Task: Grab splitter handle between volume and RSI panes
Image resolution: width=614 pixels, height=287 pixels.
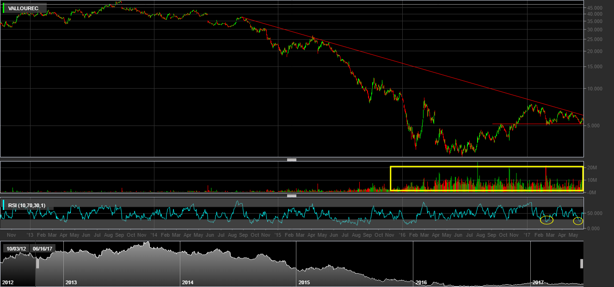Action: [x=291, y=196]
